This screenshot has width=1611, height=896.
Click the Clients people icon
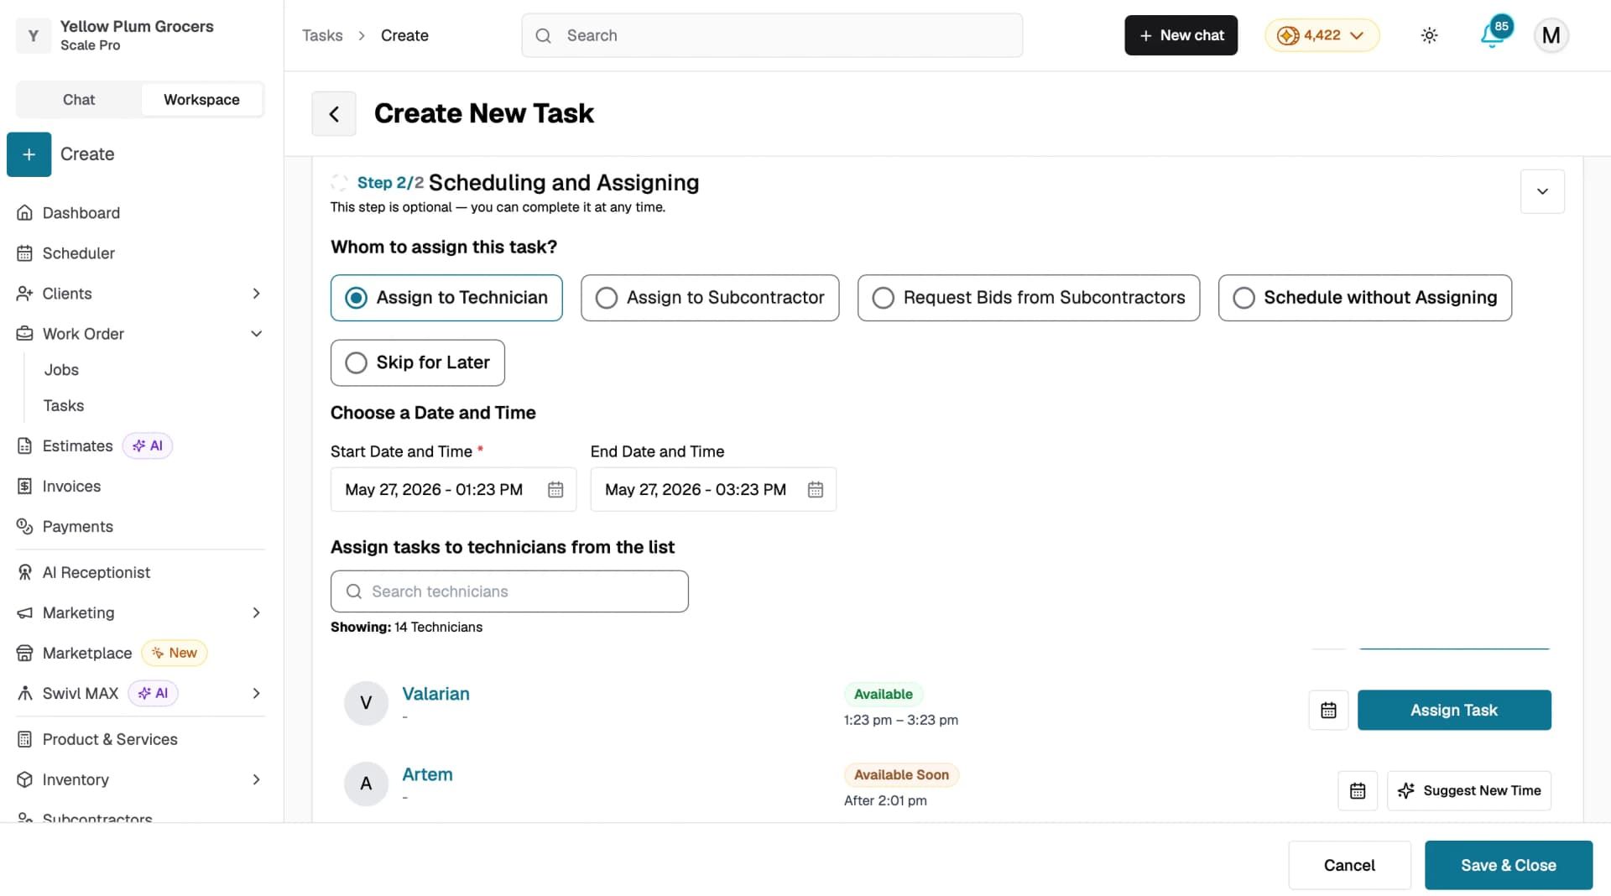pyautogui.click(x=24, y=294)
